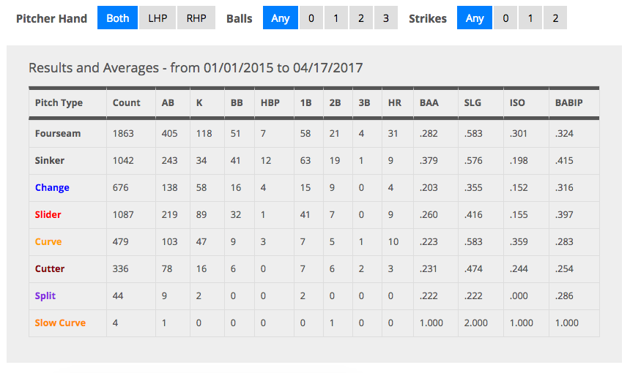Select Any under Balls filter

click(281, 18)
